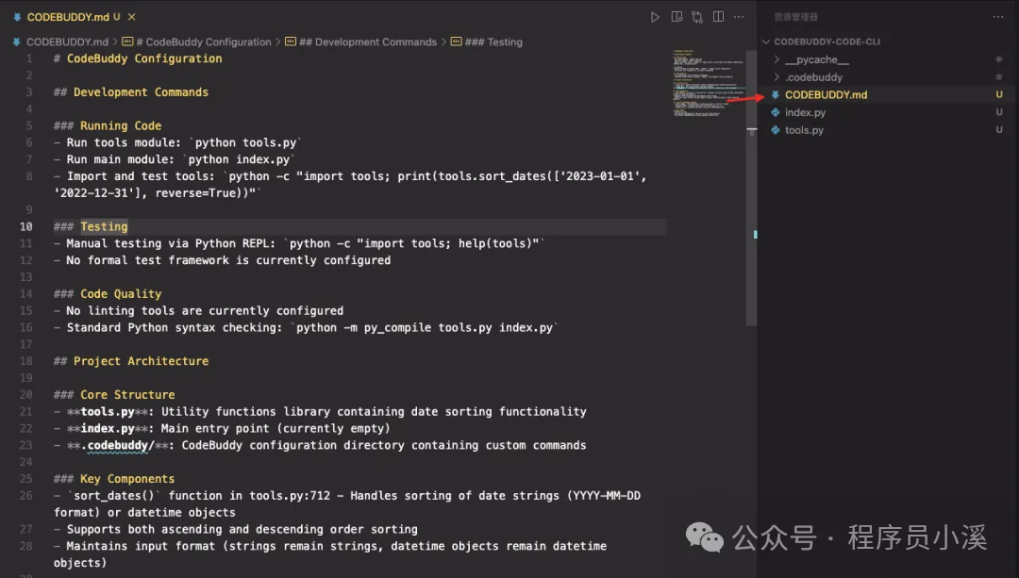Image resolution: width=1019 pixels, height=578 pixels.
Task: Click 'Supports both ascending and descending' line
Action: point(235,529)
